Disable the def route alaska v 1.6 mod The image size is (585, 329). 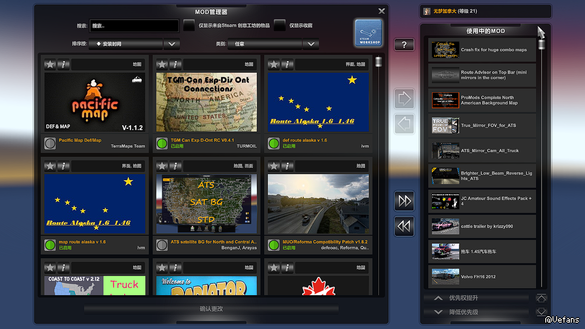[274, 143]
